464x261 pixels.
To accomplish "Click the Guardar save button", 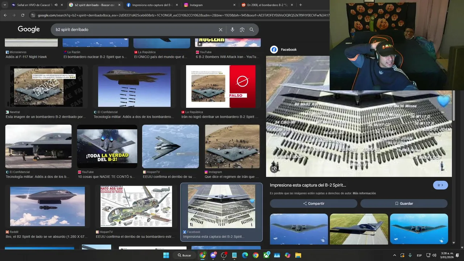I will coord(404,203).
